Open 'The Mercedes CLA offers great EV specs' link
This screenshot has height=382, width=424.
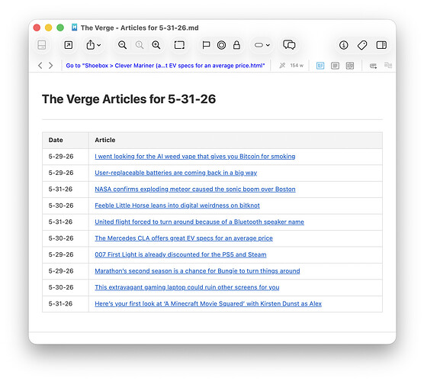(184, 238)
